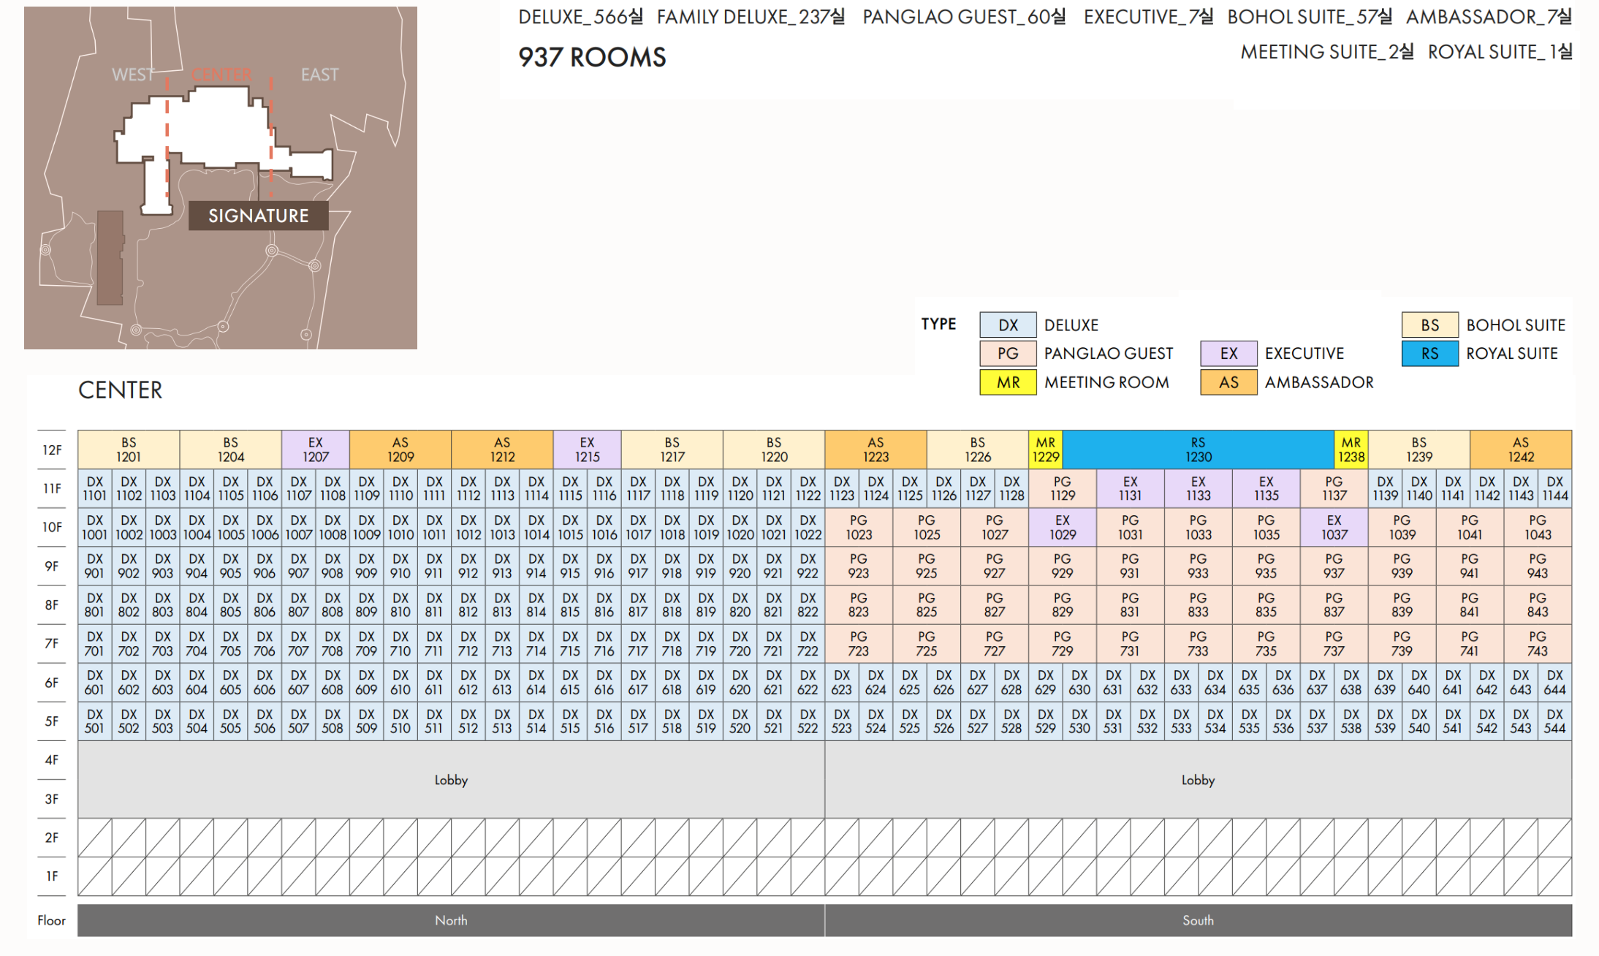The image size is (1599, 956).
Task: Select the DX DELUXE legend color swatch
Action: 1008,325
